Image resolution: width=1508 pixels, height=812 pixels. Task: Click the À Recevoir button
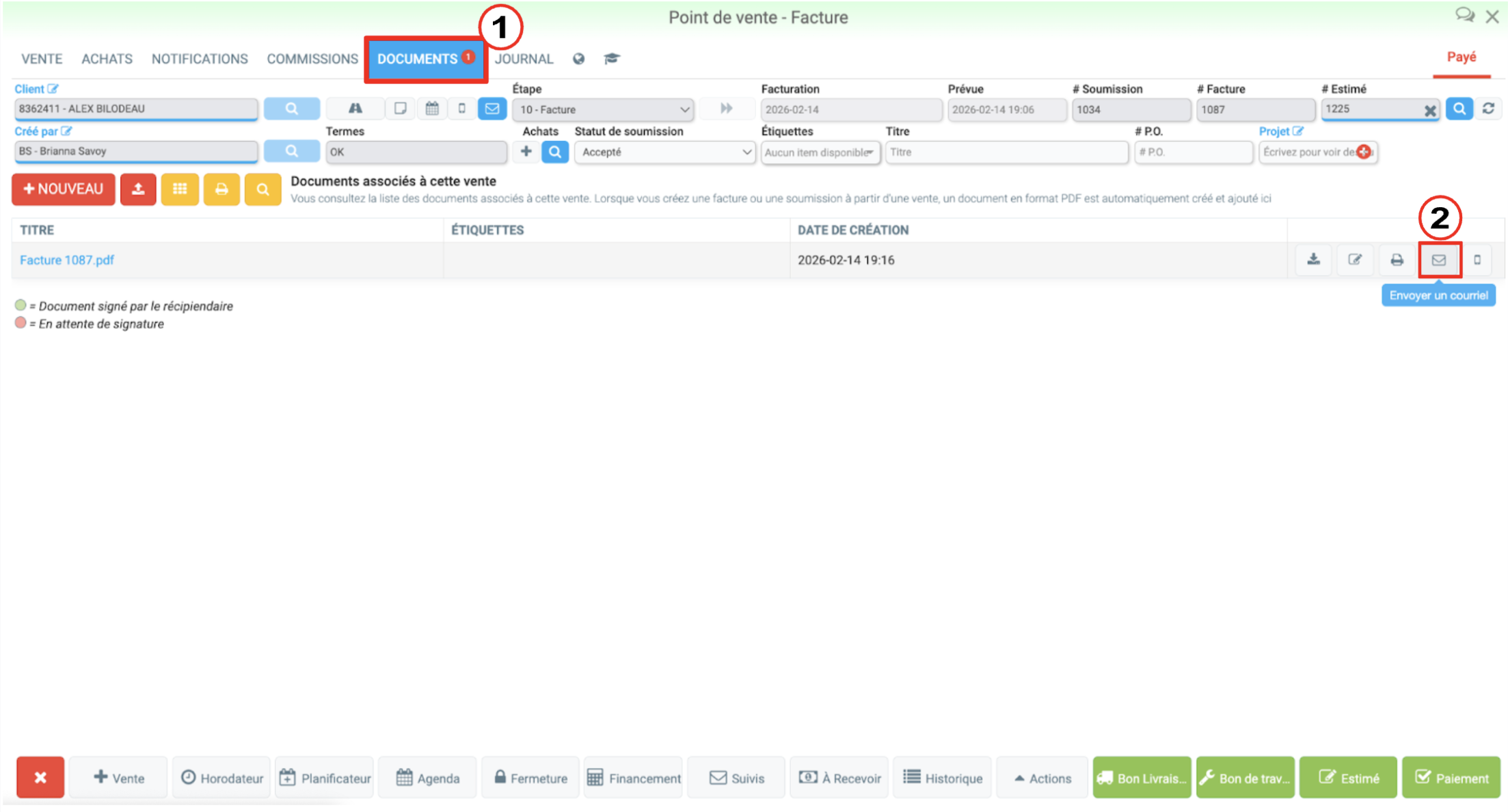point(839,778)
